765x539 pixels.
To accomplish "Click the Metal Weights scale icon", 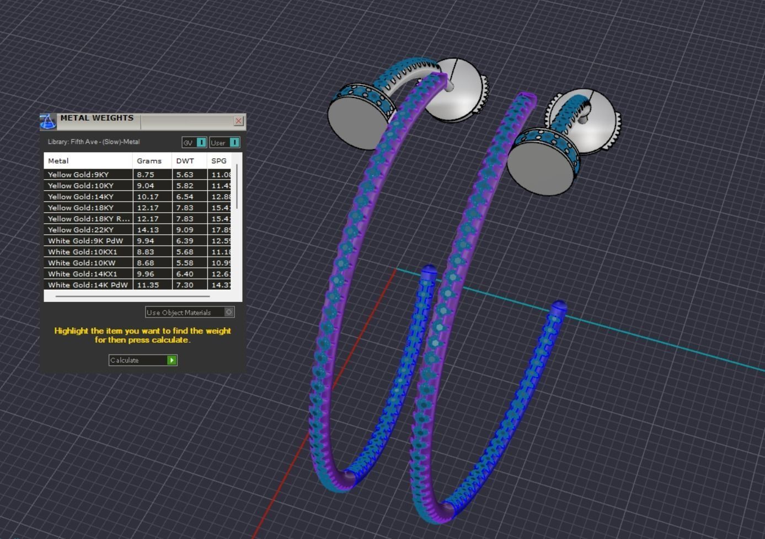I will tap(48, 121).
